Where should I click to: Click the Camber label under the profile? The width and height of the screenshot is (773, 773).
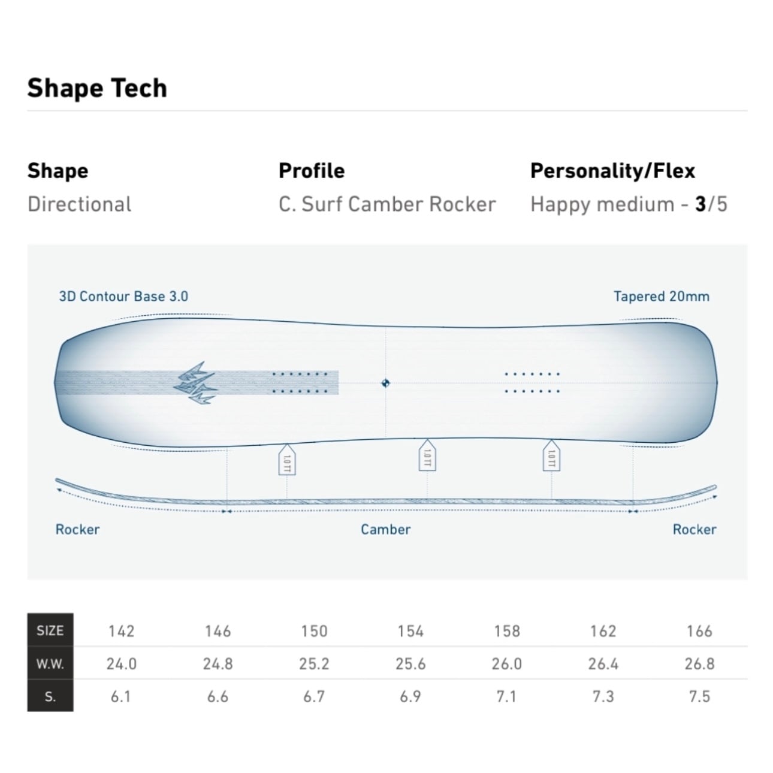coord(385,529)
